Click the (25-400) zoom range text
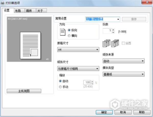 click(88, 86)
